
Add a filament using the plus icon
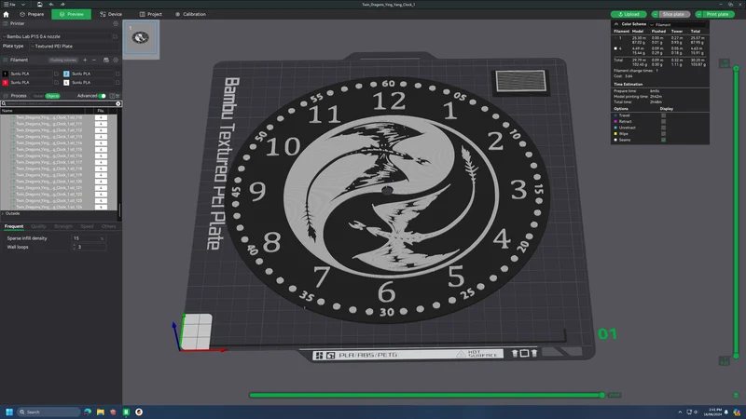tap(85, 60)
